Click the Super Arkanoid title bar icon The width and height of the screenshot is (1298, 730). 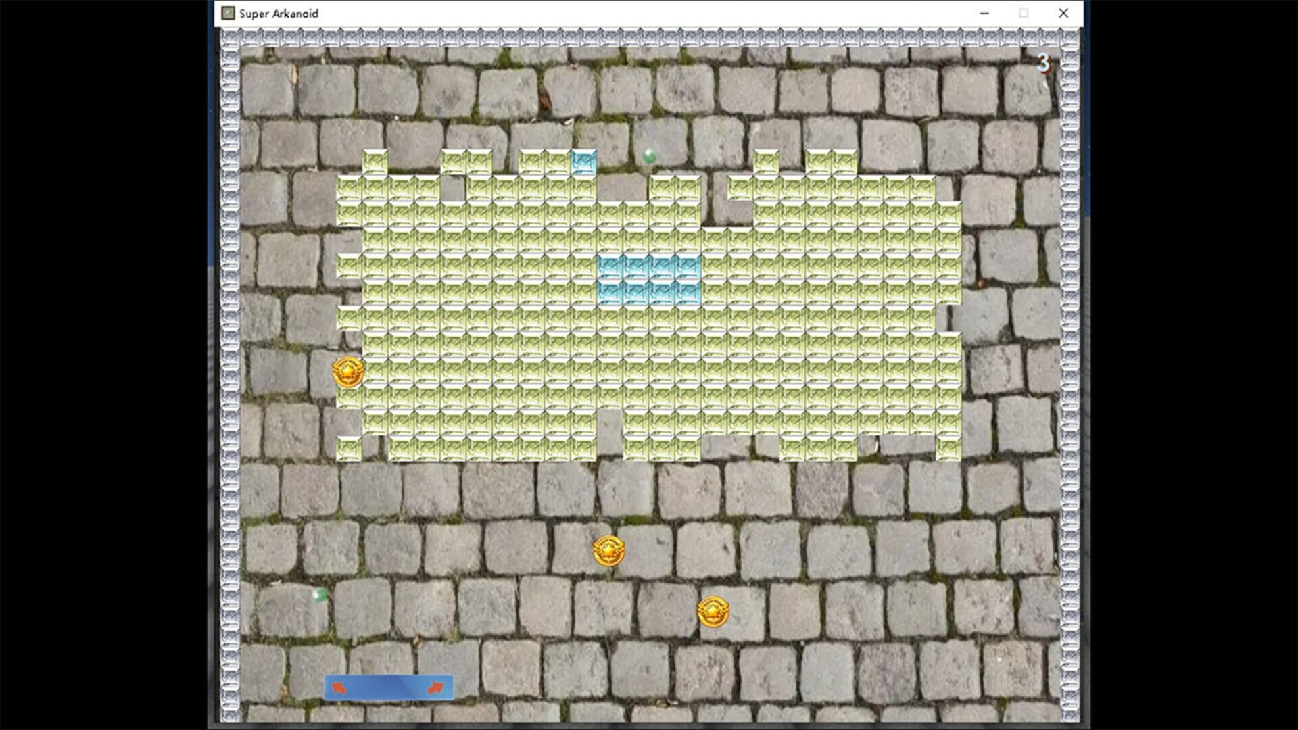click(229, 13)
